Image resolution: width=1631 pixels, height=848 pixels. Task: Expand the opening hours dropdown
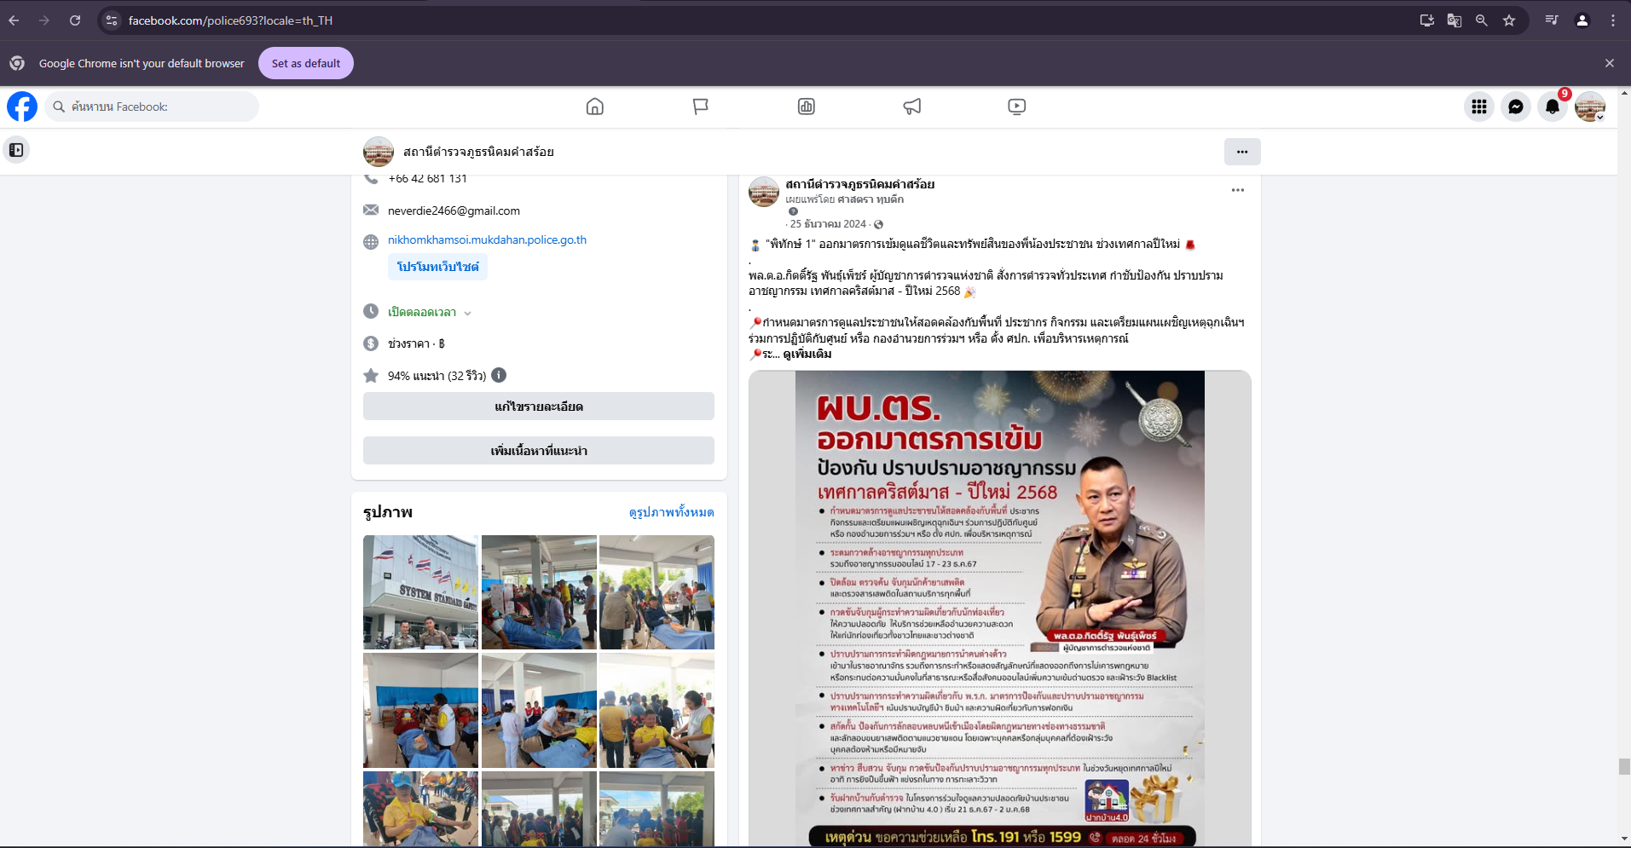pos(467,313)
